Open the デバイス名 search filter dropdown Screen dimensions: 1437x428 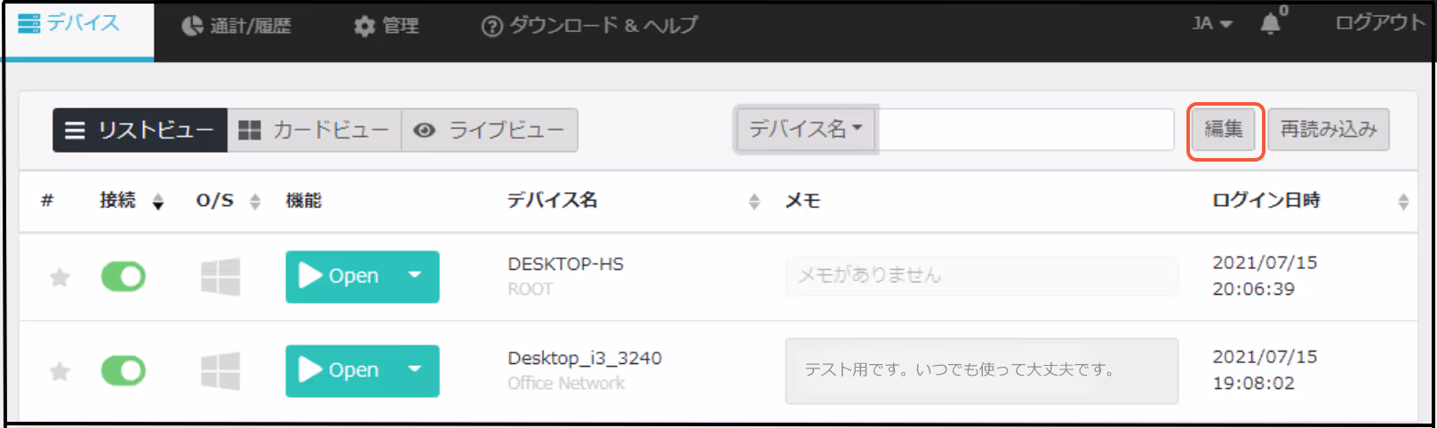[x=806, y=130]
